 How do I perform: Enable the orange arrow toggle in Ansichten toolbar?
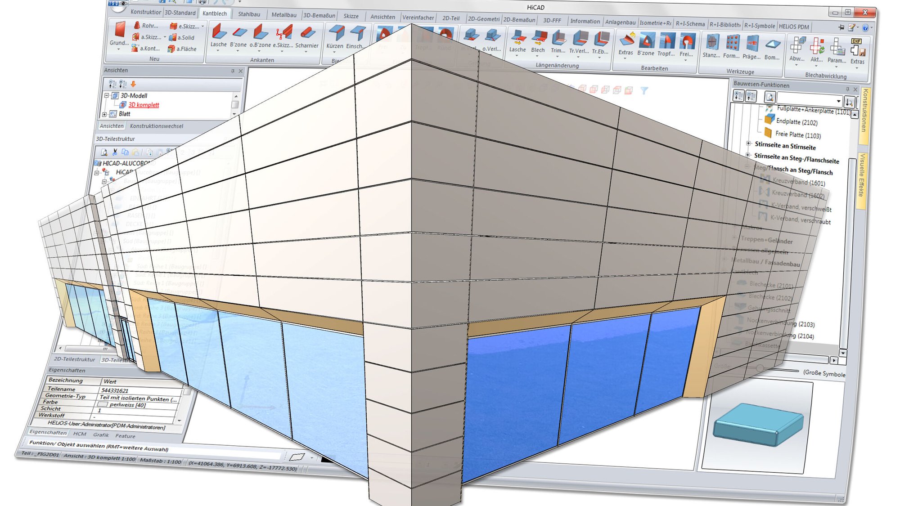click(x=133, y=84)
